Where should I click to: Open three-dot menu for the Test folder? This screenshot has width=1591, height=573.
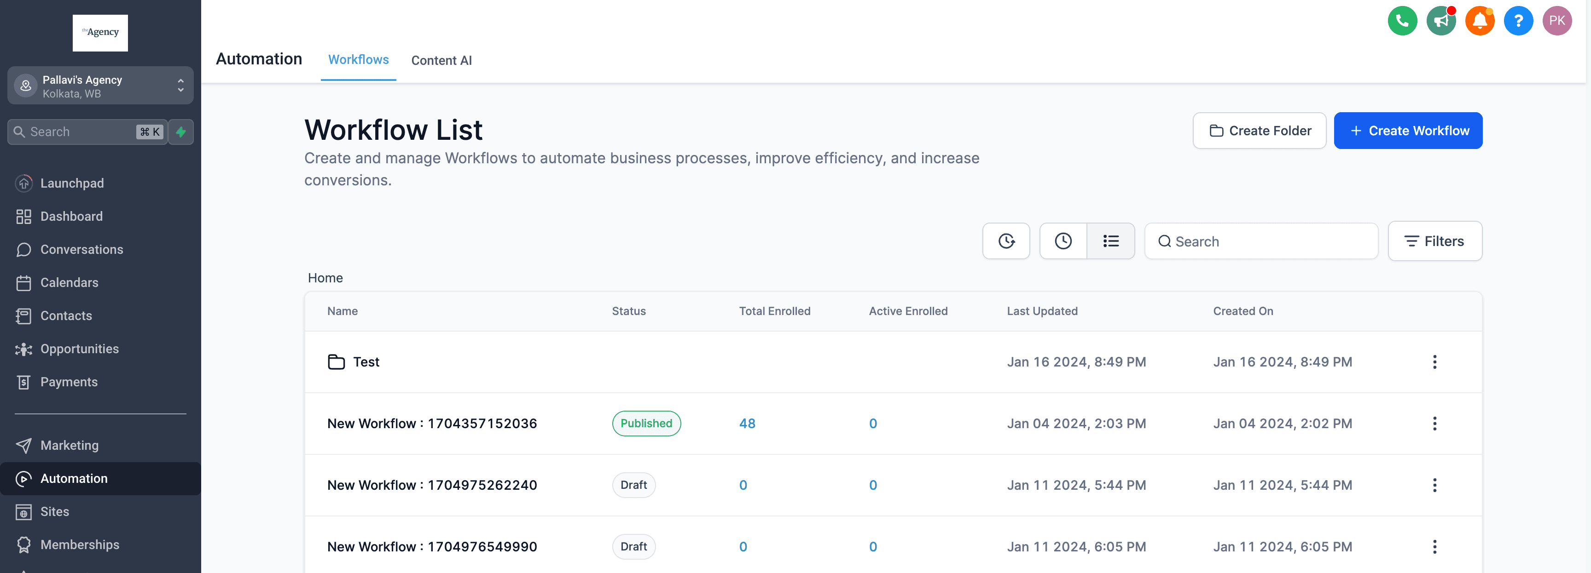pyautogui.click(x=1434, y=362)
